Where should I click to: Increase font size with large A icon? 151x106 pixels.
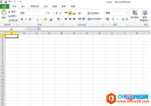57,13
